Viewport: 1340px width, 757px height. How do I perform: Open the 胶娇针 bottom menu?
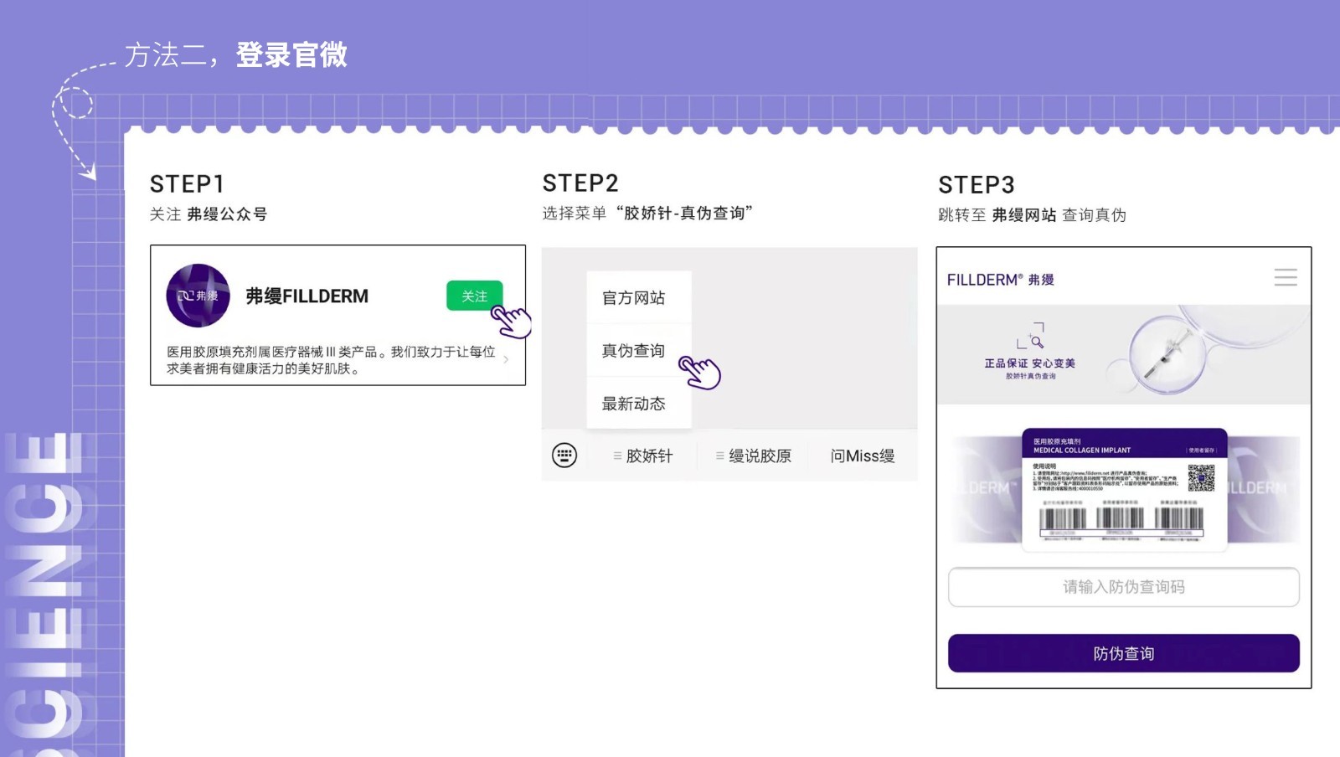[643, 456]
